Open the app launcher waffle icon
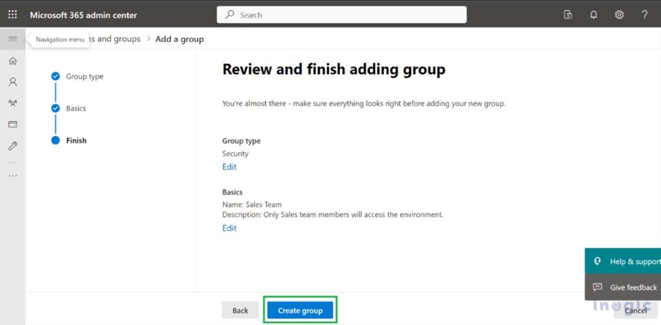661x325 pixels. click(x=13, y=15)
